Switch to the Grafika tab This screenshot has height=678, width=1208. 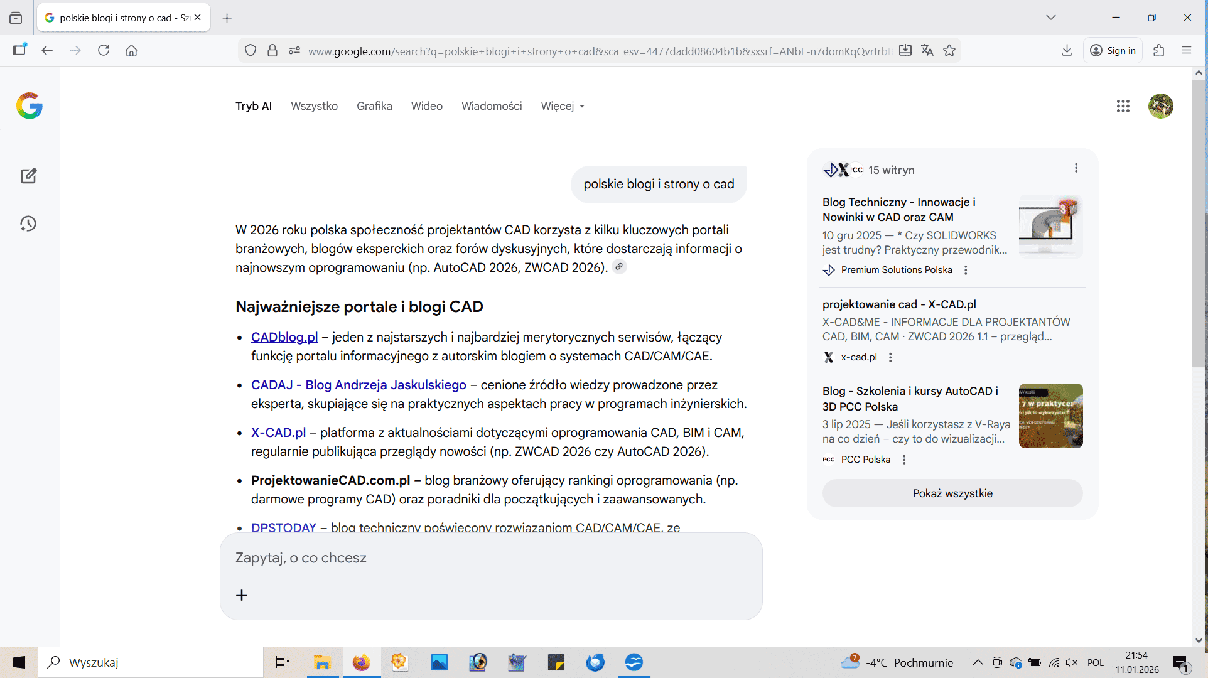pos(374,106)
